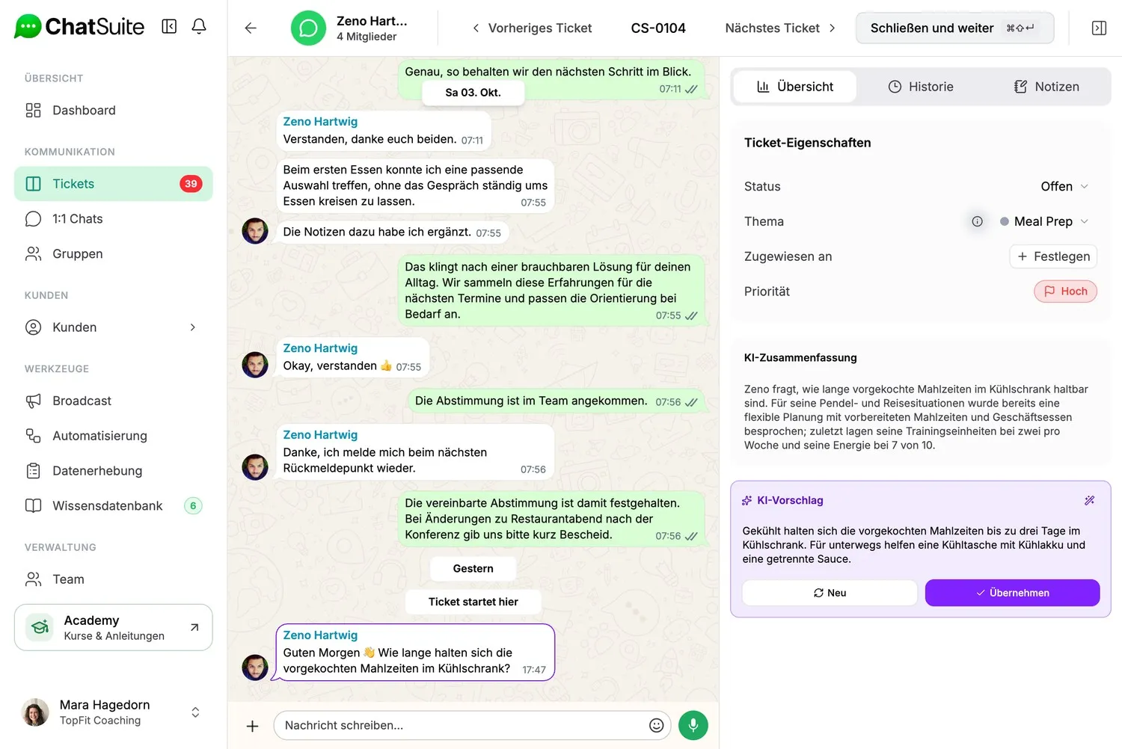The height and width of the screenshot is (749, 1122).
Task: Start voice recording with microphone button
Action: pyautogui.click(x=693, y=725)
